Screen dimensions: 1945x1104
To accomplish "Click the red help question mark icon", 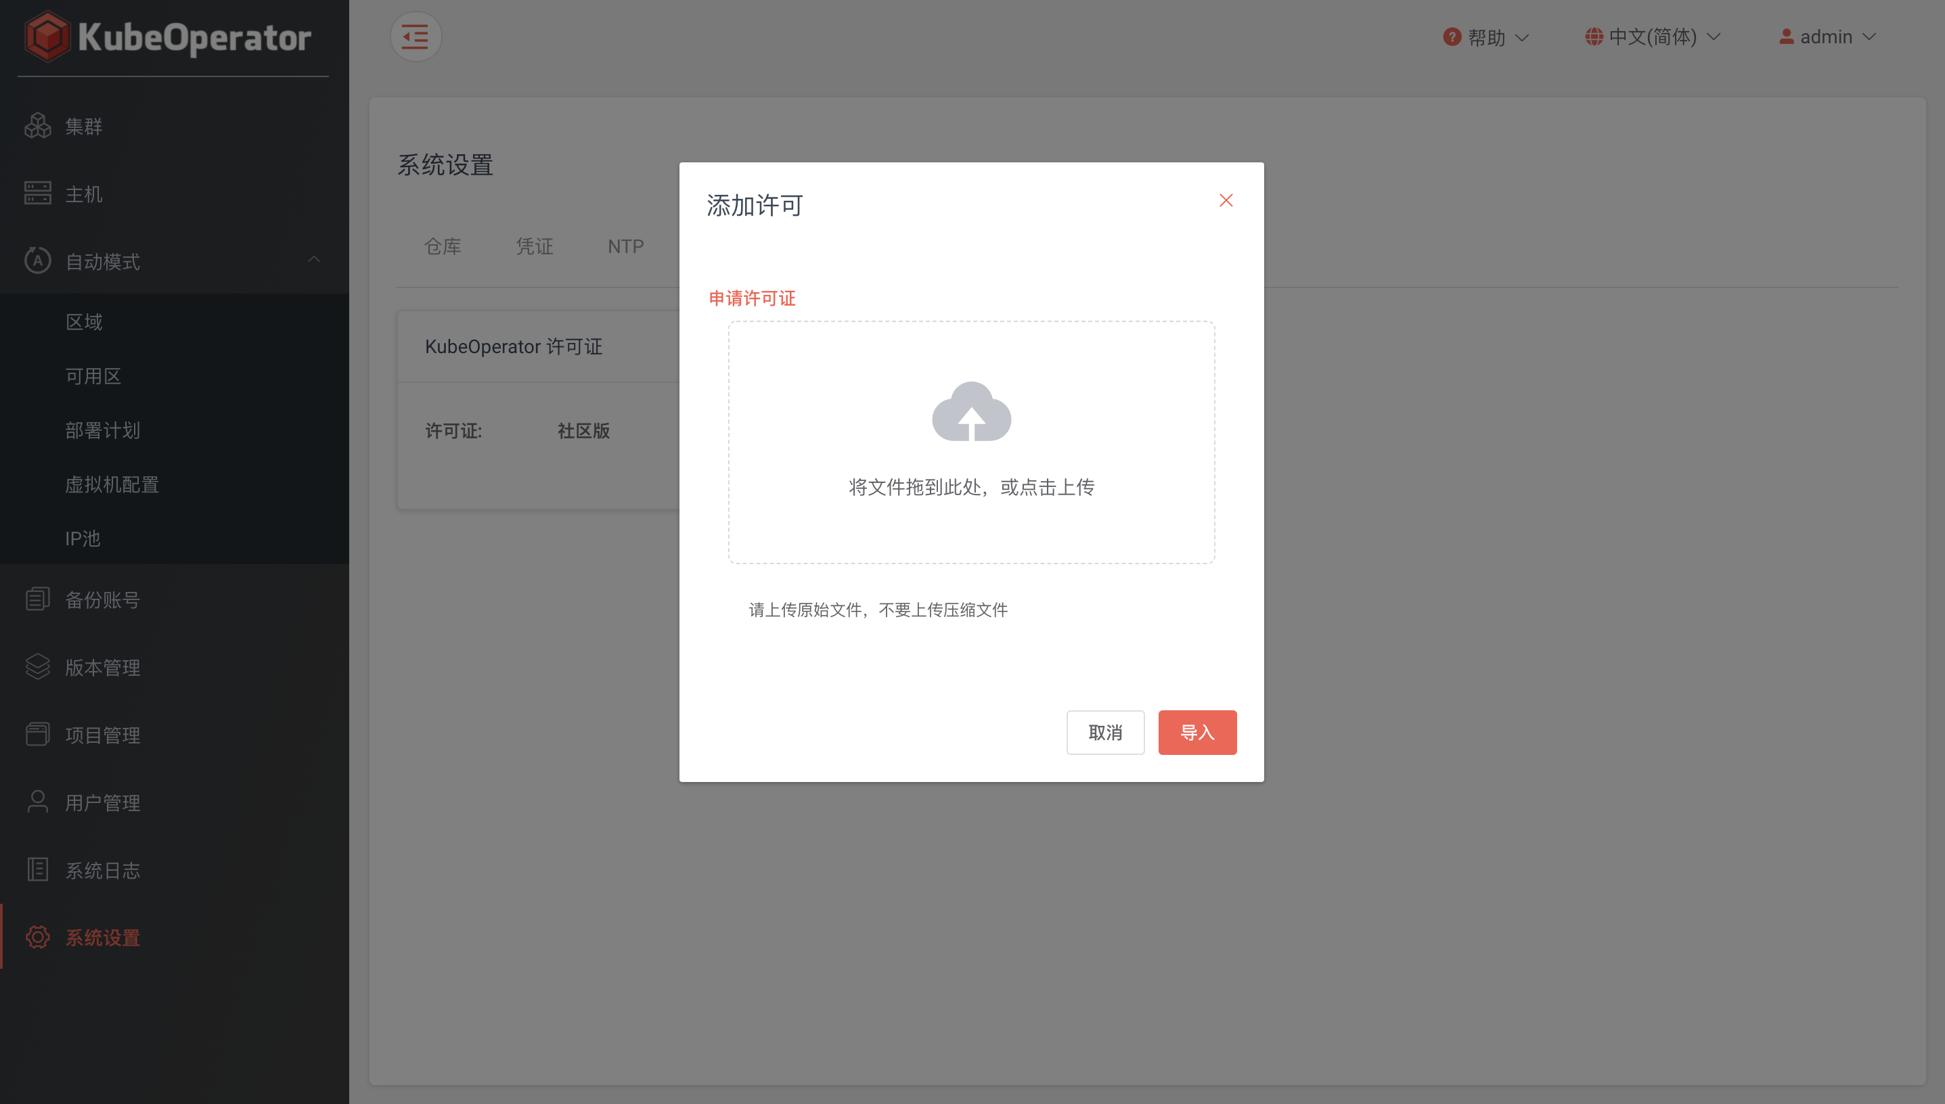I will coord(1452,37).
